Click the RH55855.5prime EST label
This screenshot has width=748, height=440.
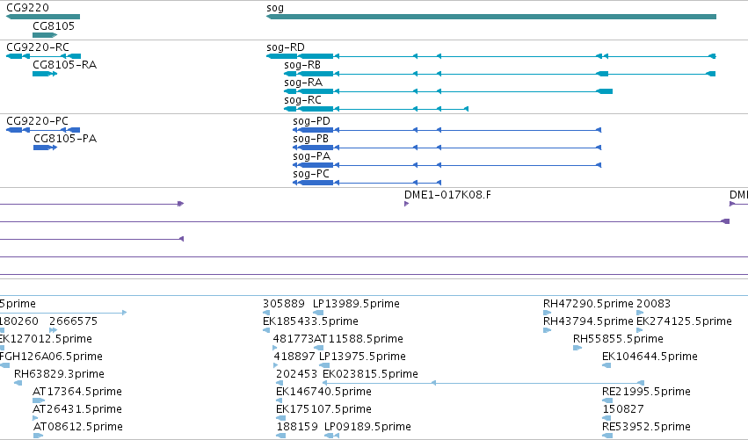click(x=618, y=339)
